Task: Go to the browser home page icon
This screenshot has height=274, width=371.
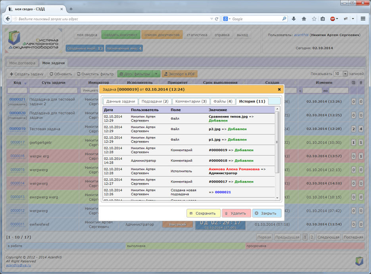Action: tap(304, 19)
